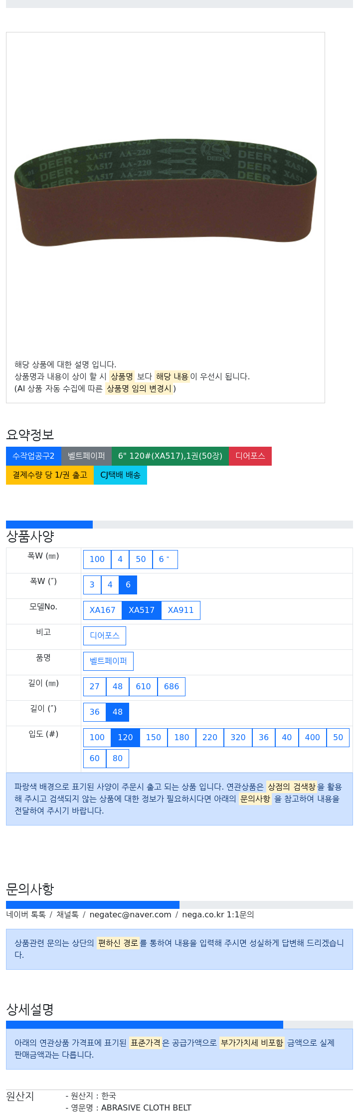
Task: Select model XA167
Action: click(103, 610)
